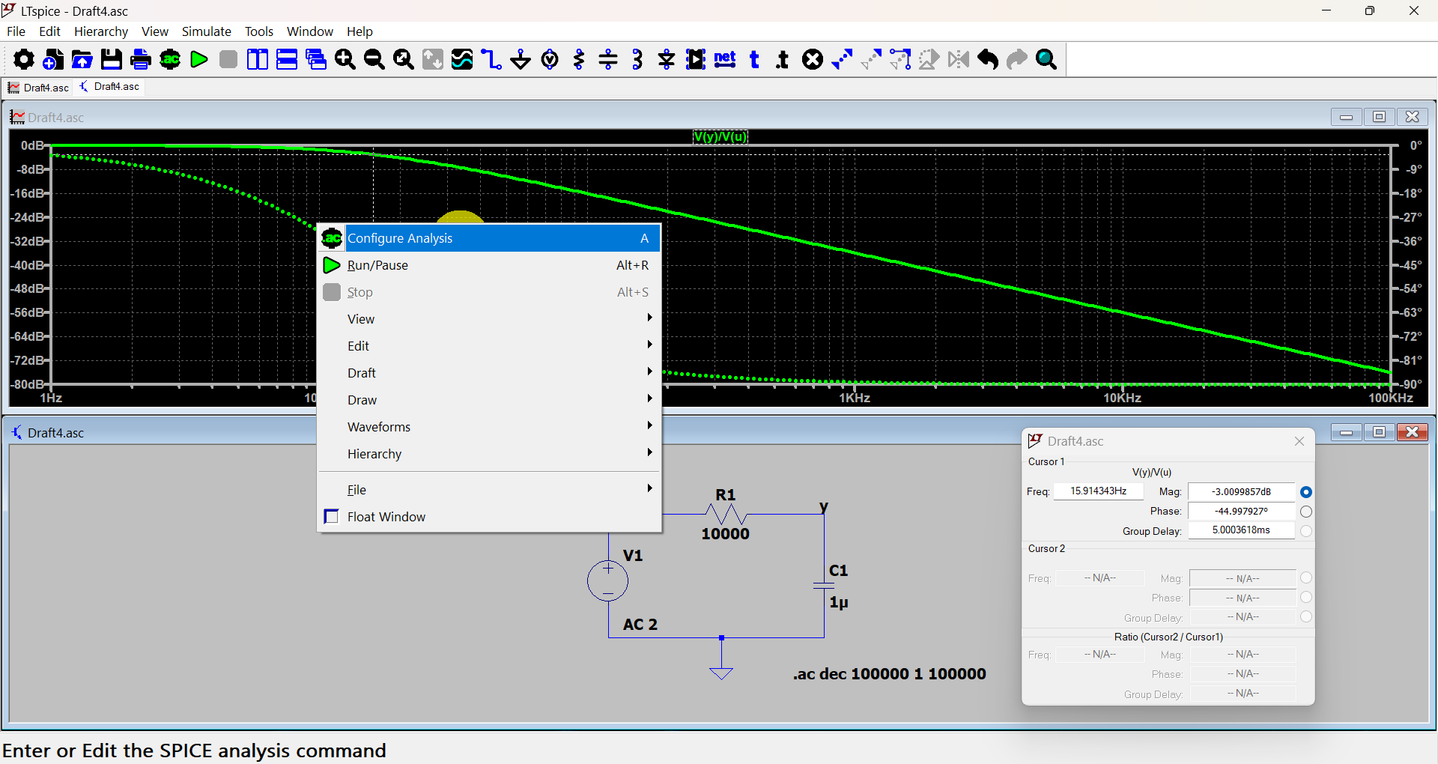Select the Ground symbol tool
Screen dimensions: 1438x764
(x=521, y=59)
